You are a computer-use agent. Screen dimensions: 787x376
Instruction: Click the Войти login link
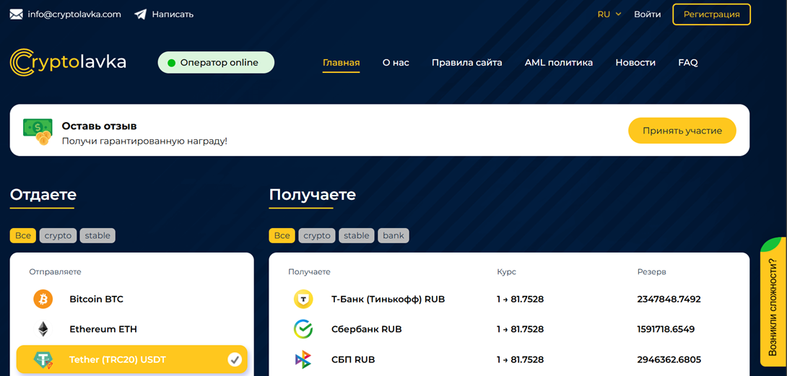coord(648,14)
